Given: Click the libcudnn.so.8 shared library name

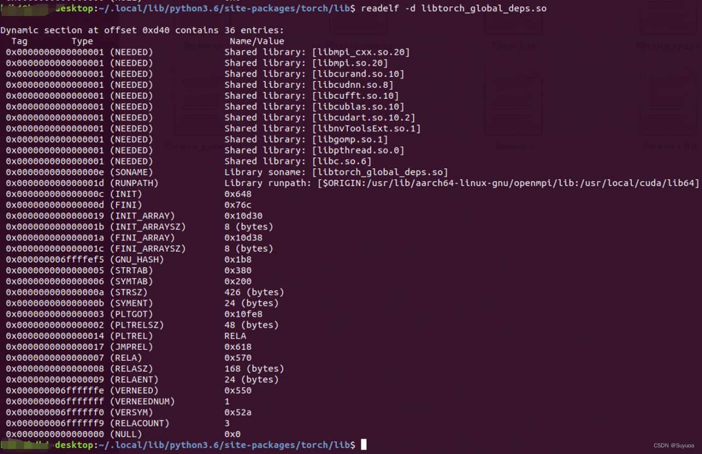Looking at the screenshot, I should (x=353, y=85).
